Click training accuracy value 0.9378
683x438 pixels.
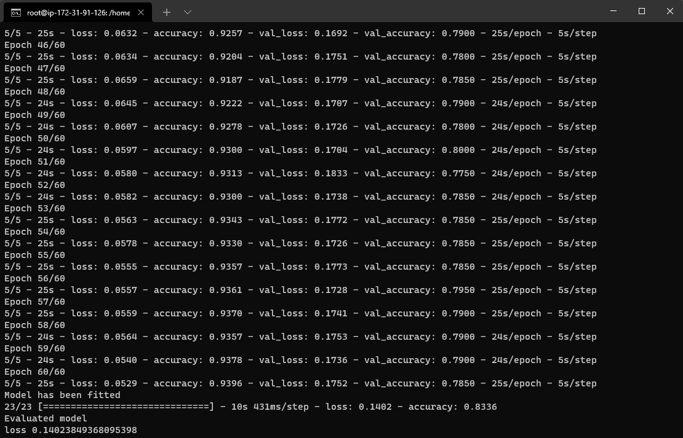[226, 360]
